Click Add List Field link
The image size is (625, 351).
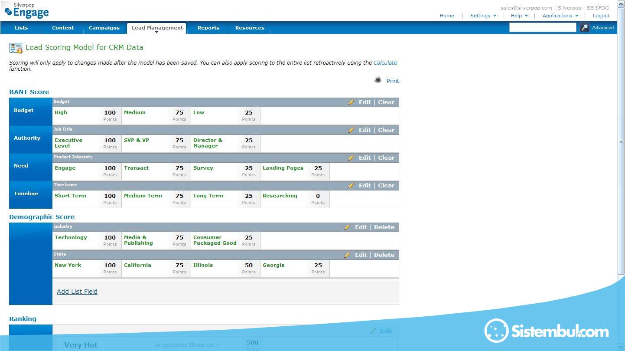click(x=77, y=292)
